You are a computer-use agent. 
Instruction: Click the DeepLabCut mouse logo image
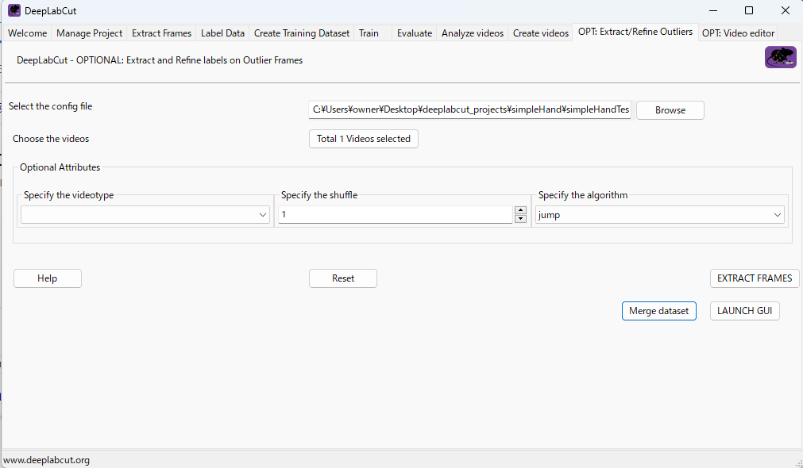(781, 57)
